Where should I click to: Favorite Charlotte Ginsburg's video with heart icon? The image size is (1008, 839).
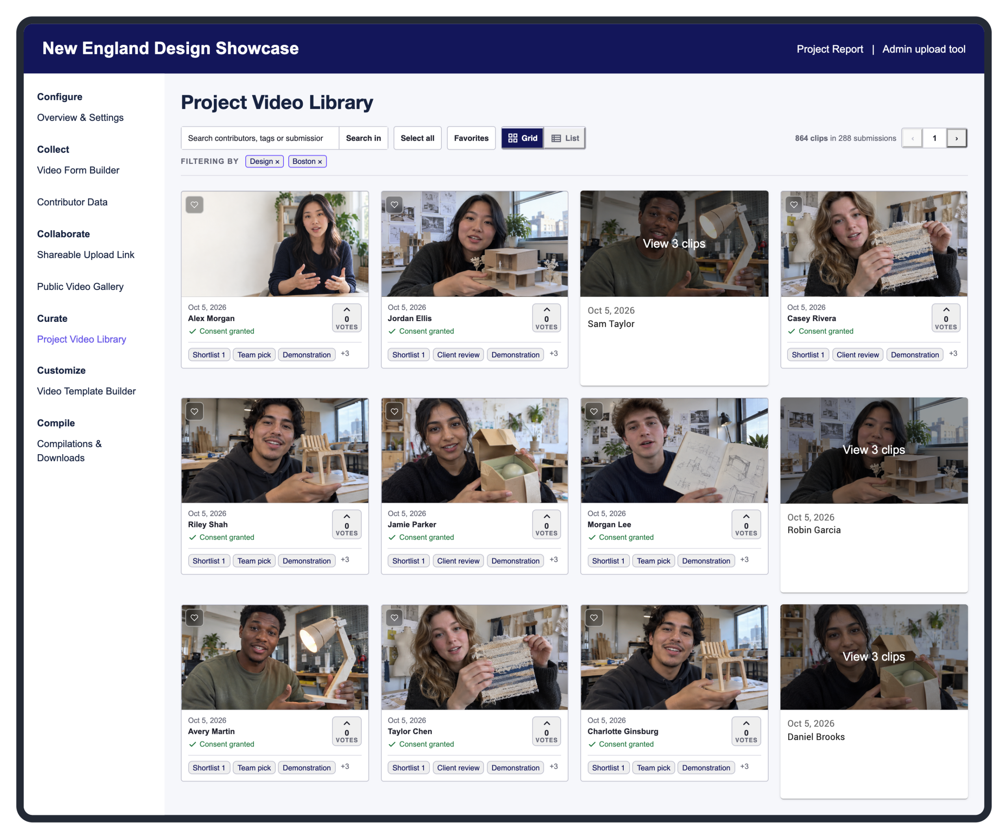pyautogui.click(x=594, y=618)
